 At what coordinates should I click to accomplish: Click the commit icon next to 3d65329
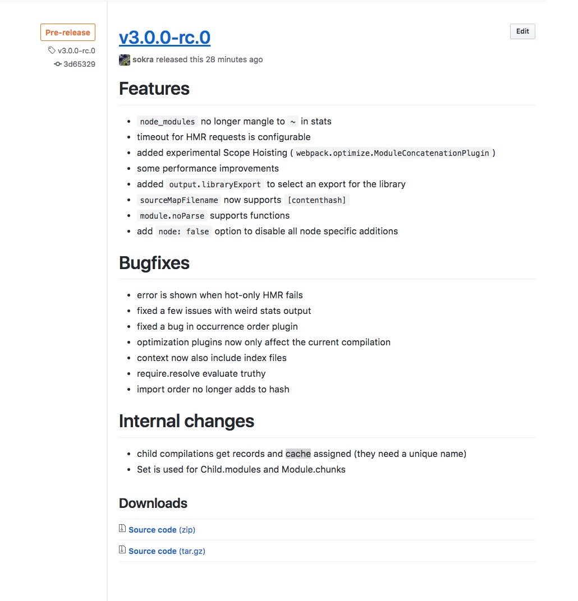(x=58, y=64)
